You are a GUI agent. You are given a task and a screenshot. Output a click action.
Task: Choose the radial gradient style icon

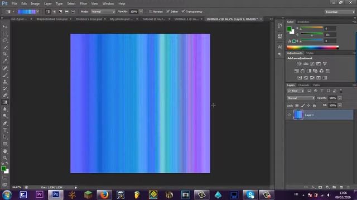click(54, 12)
